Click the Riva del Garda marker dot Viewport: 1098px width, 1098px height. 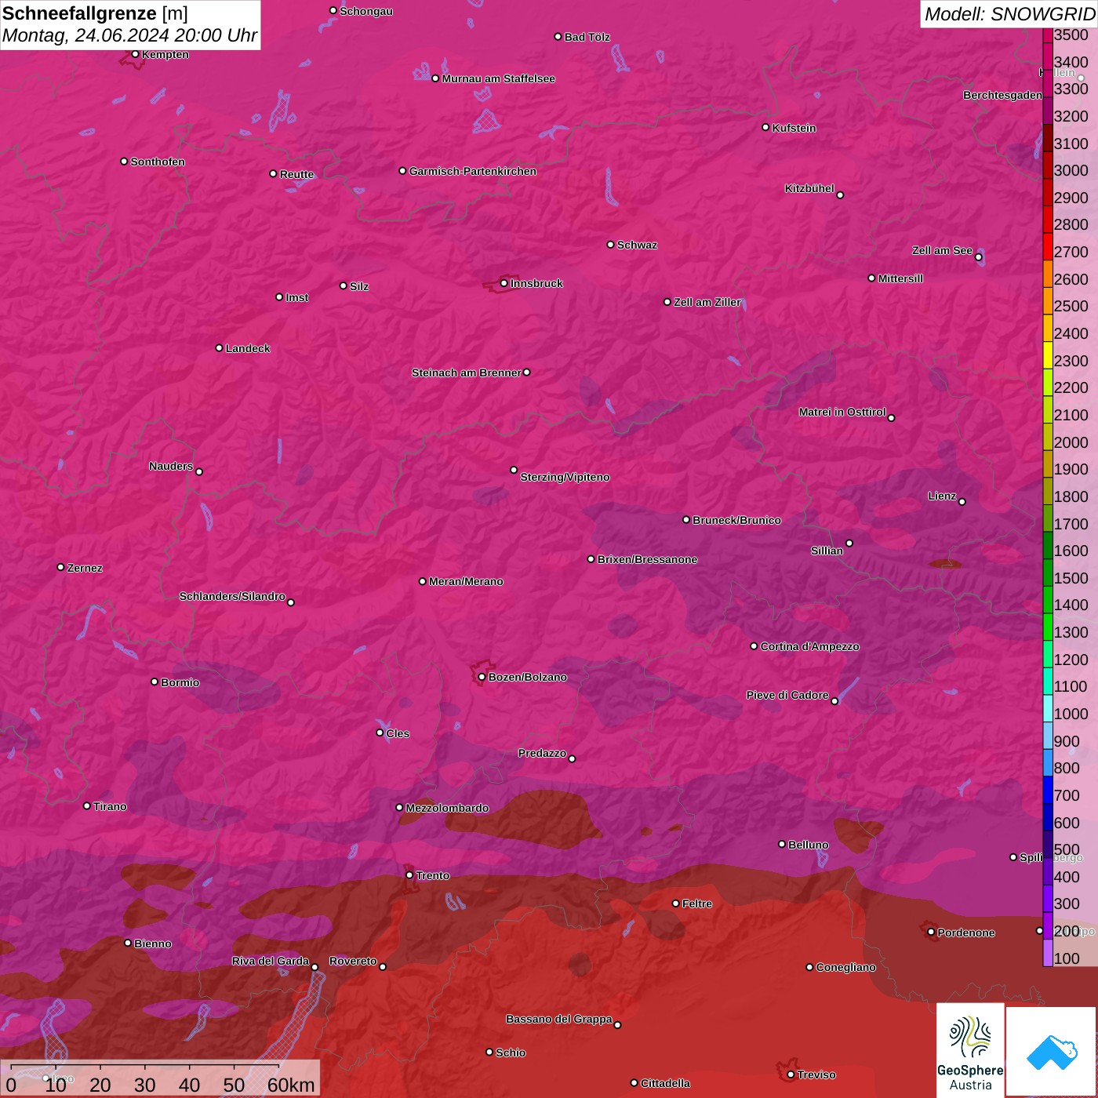pos(315,967)
